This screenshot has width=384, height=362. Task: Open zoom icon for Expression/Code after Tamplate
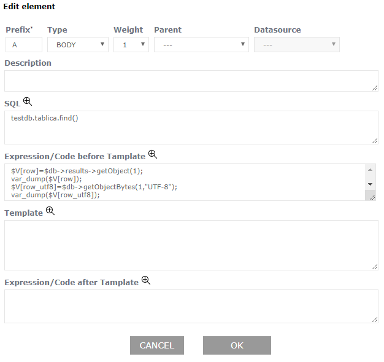pos(146,280)
